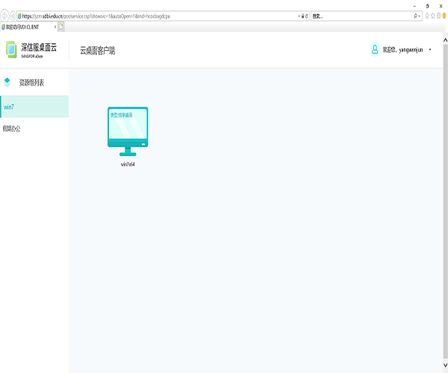448x373 pixels.
Task: Open the browser favorites star icon
Action: [x=433, y=15]
